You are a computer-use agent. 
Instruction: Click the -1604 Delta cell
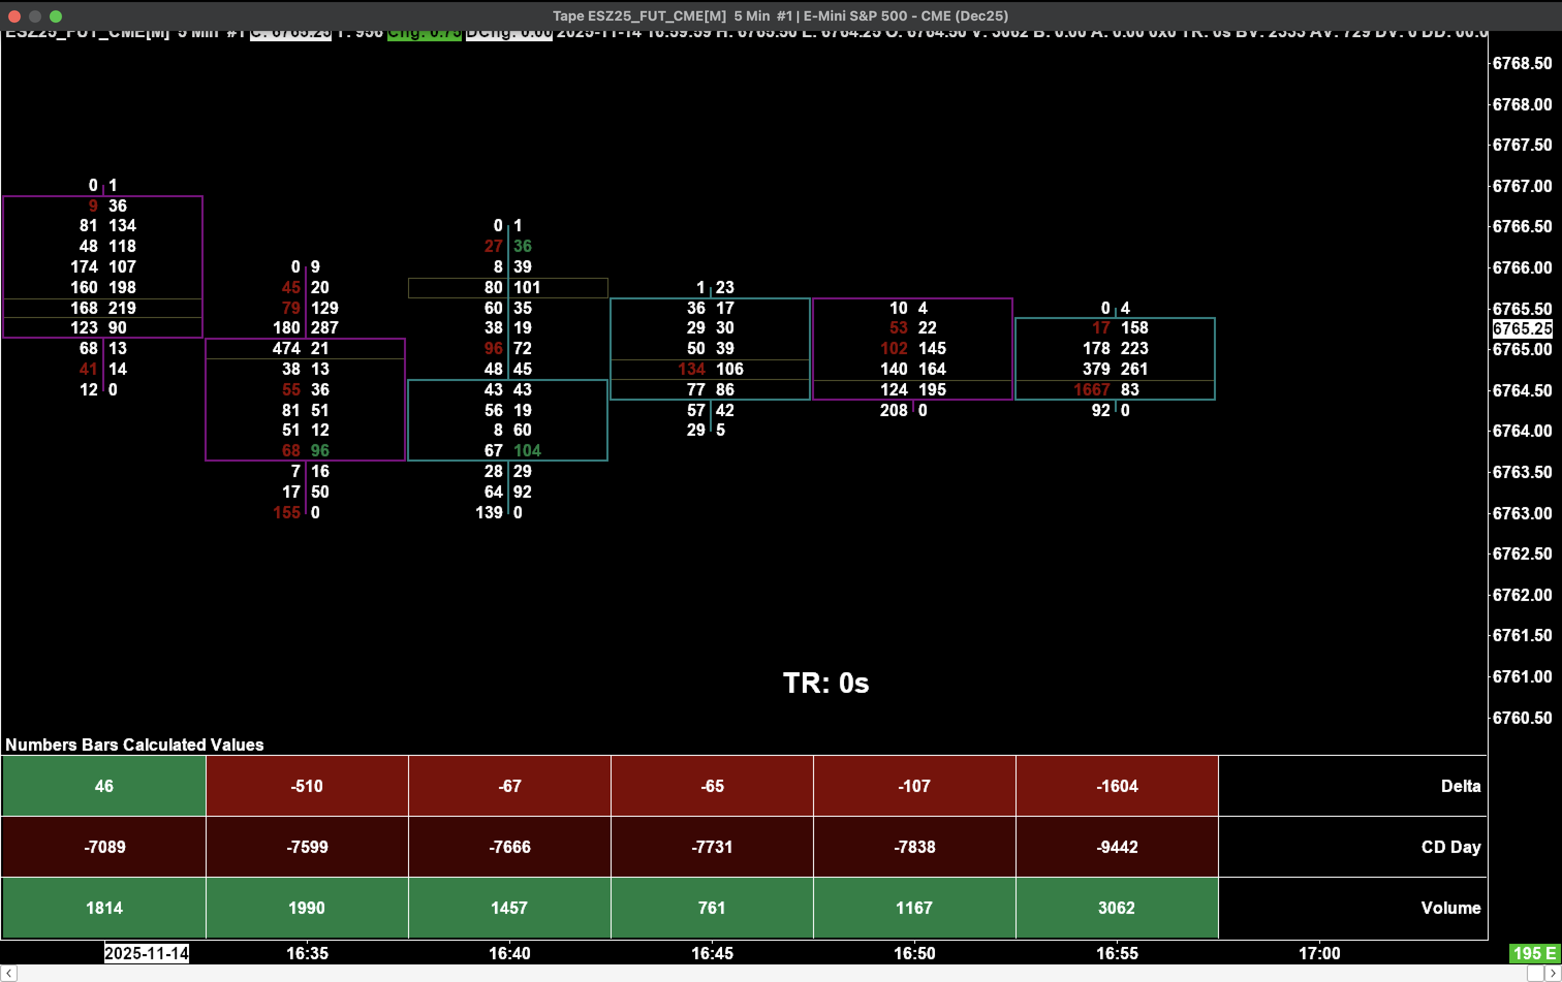[x=1116, y=786]
